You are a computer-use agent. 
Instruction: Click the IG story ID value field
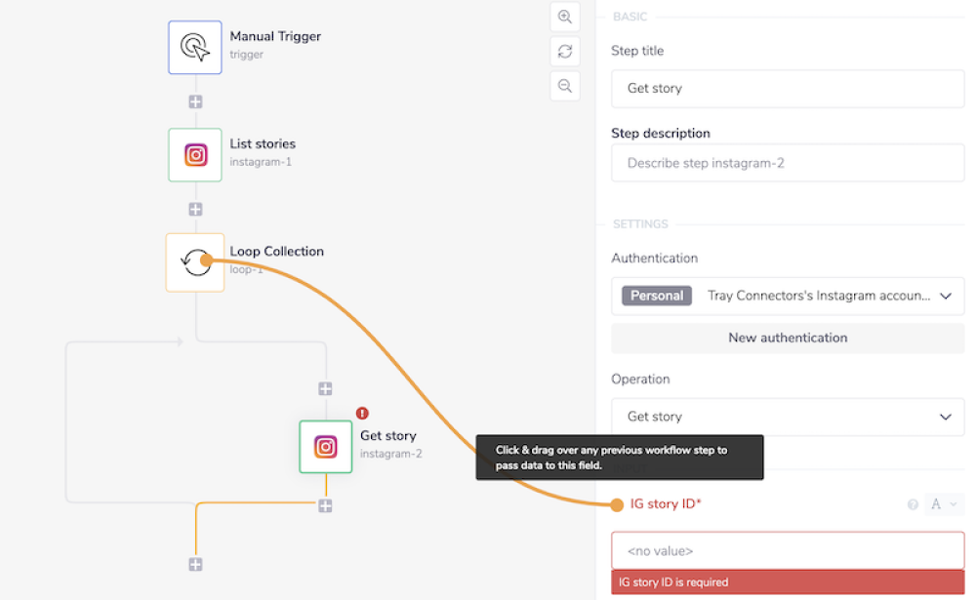(x=788, y=550)
